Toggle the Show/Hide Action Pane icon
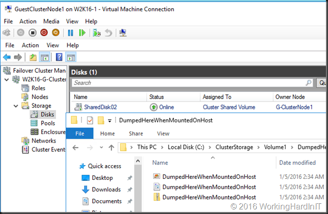The image size is (328, 214). [71, 57]
